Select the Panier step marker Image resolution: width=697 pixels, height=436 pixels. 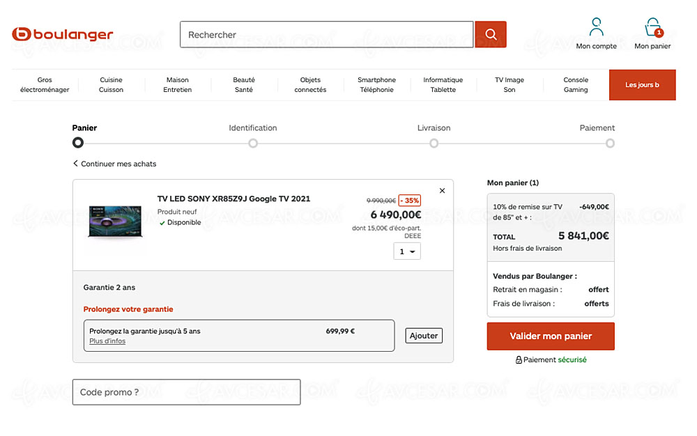click(78, 143)
